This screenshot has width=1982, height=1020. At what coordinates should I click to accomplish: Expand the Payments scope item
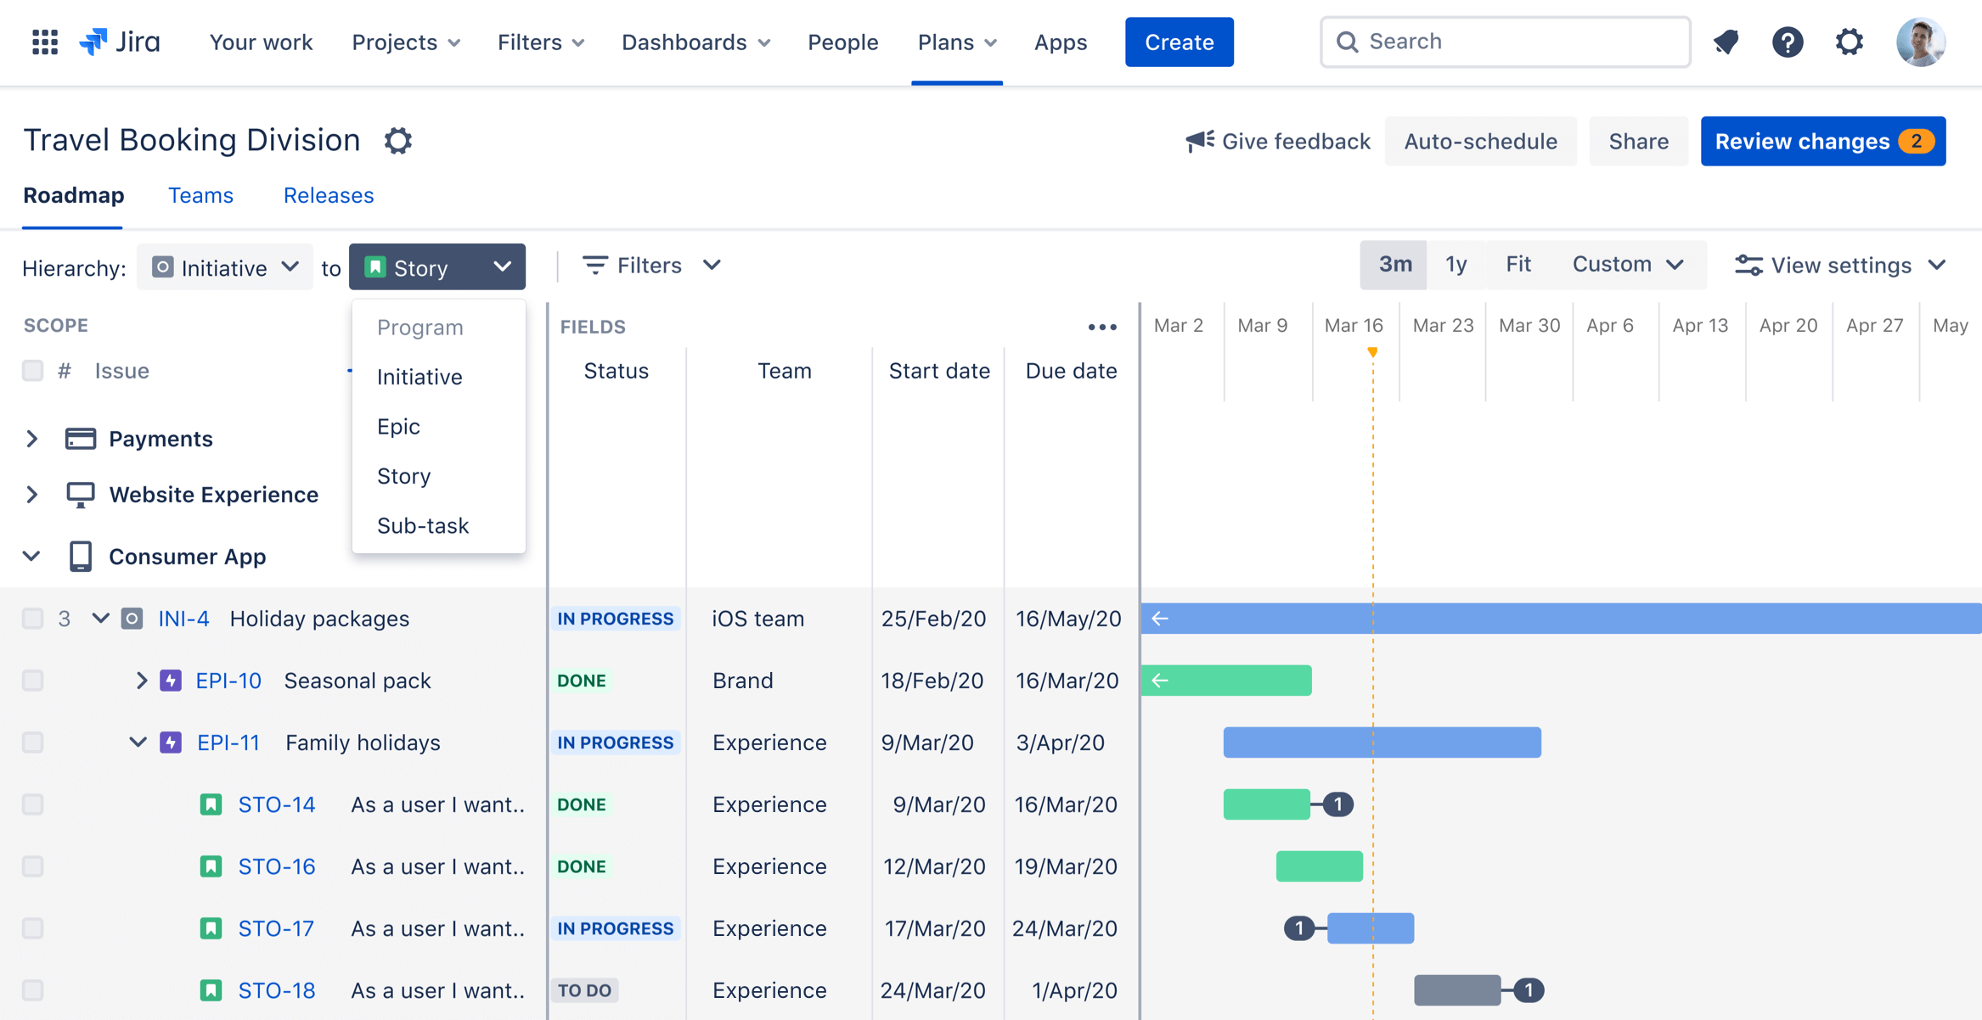point(31,437)
